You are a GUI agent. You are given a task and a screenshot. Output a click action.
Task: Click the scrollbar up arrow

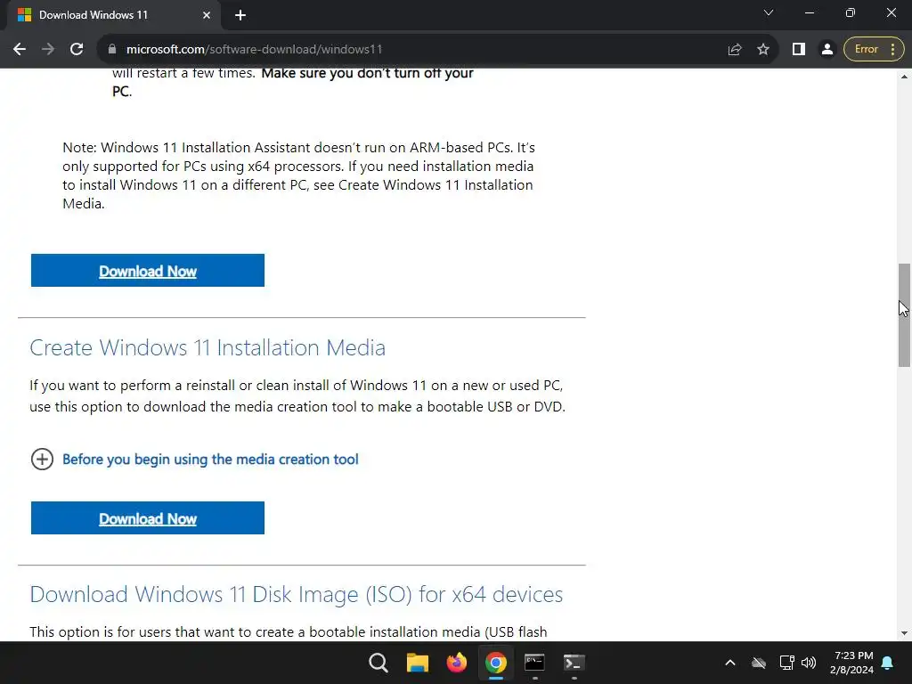tap(904, 77)
